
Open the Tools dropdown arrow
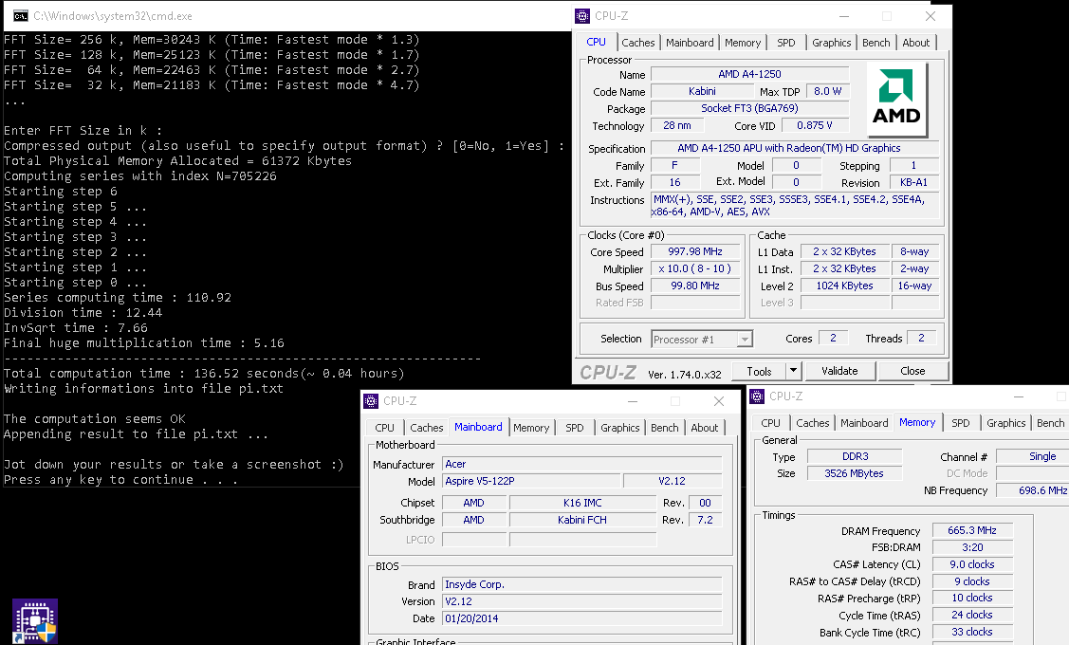pyautogui.click(x=793, y=371)
